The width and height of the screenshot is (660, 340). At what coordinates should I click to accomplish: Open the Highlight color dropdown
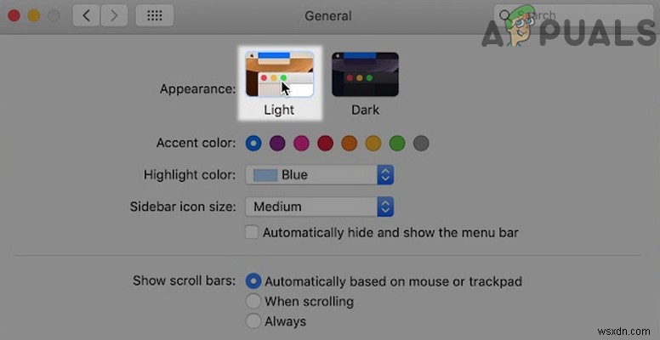click(320, 175)
